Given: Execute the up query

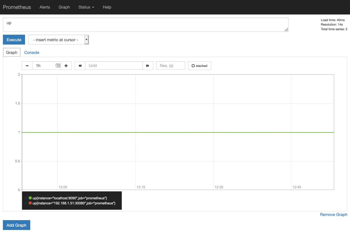Looking at the screenshot, I should (x=14, y=40).
